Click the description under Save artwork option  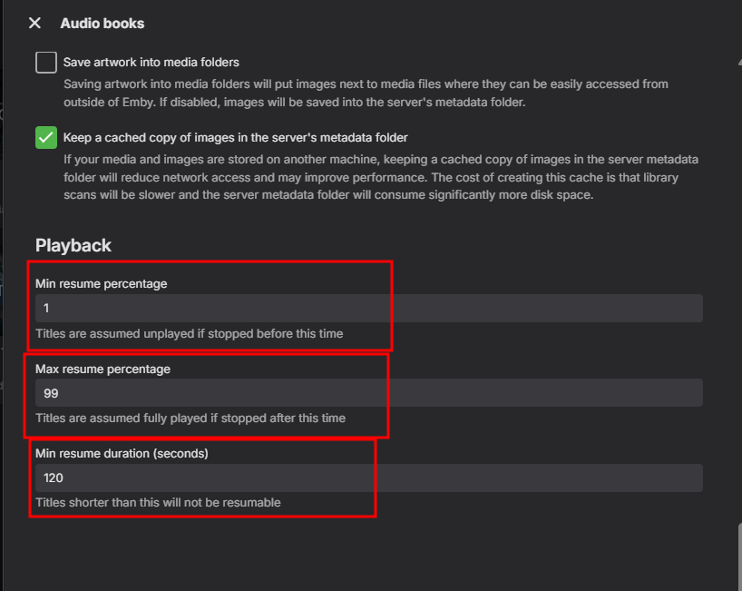pos(363,93)
